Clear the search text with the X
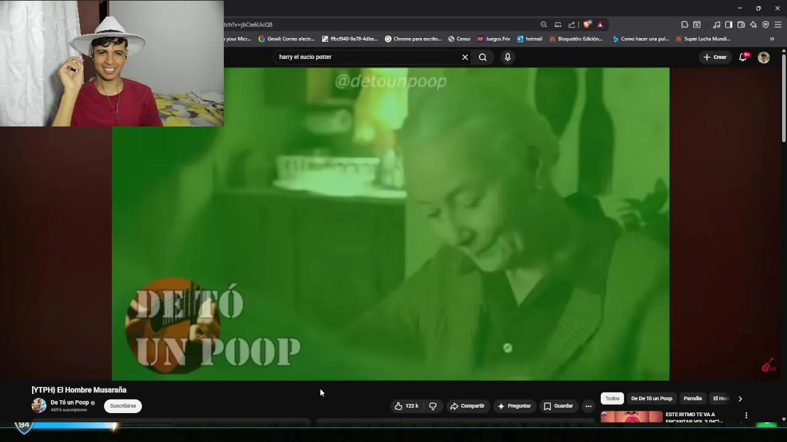787x442 pixels. point(465,57)
